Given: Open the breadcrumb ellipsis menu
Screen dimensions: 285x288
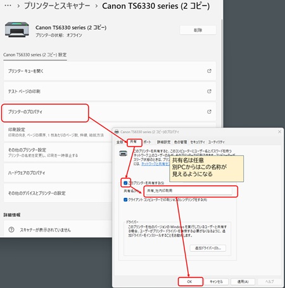Looking at the screenshot, I should pyautogui.click(x=8, y=6).
